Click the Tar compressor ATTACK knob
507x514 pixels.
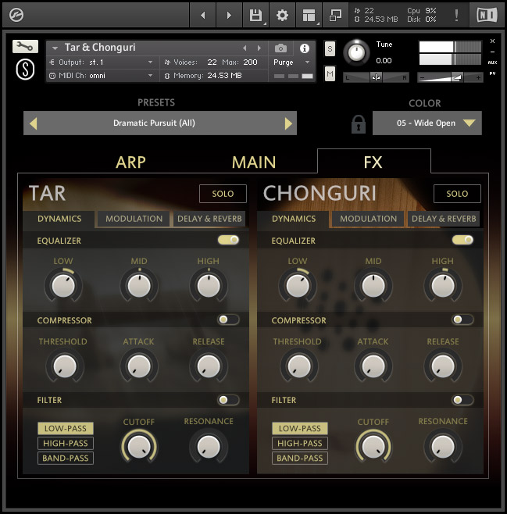pyautogui.click(x=139, y=366)
